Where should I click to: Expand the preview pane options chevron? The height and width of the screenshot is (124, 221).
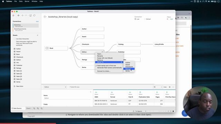click(x=173, y=87)
